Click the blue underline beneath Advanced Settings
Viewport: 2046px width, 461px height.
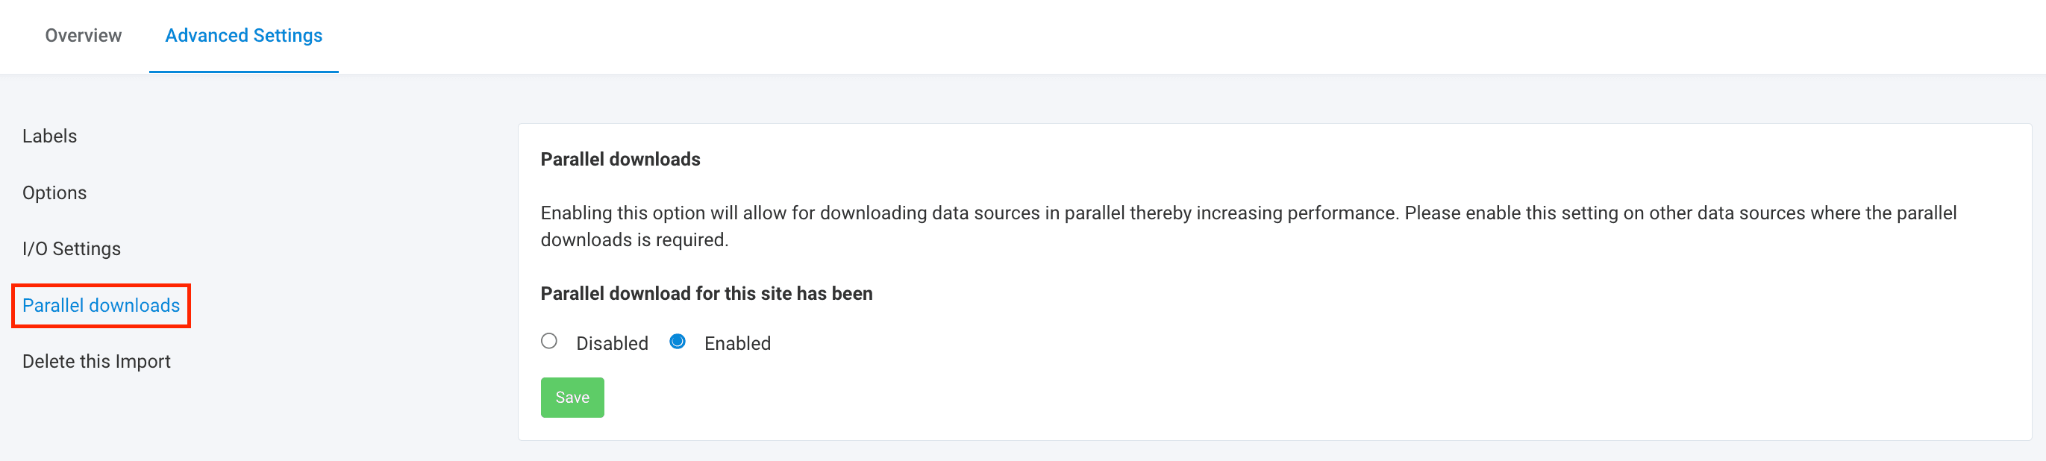[243, 72]
